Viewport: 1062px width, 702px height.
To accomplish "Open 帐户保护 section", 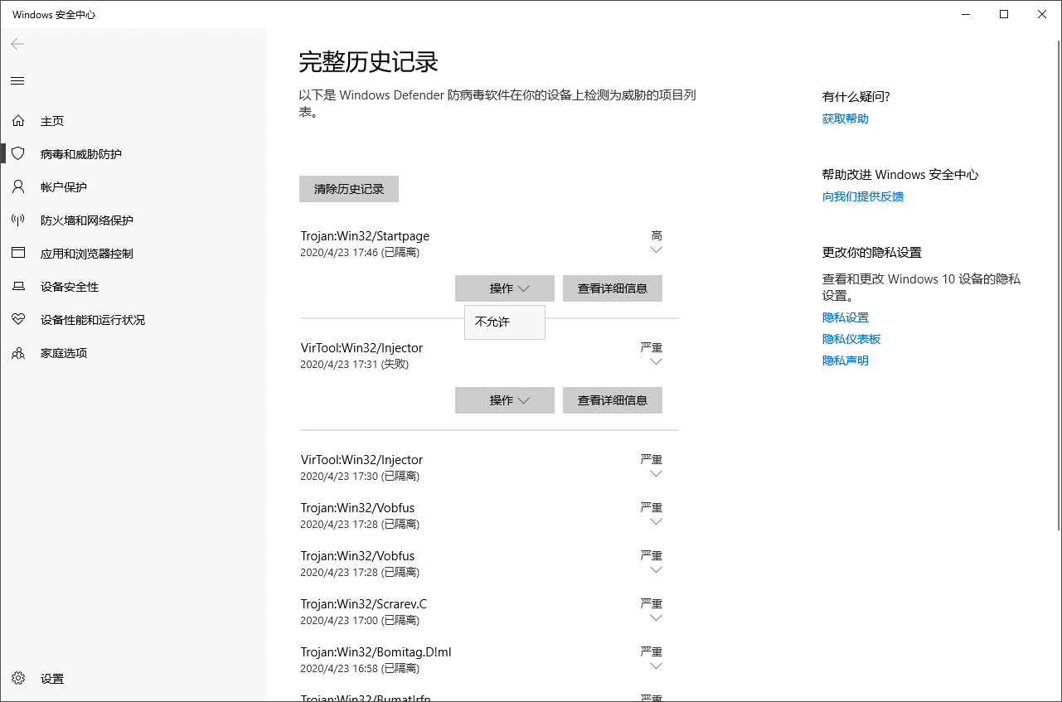I will tap(64, 187).
